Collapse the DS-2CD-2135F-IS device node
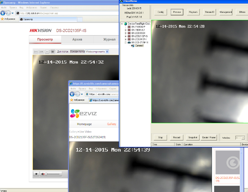248x192 pixels. tap(125, 43)
